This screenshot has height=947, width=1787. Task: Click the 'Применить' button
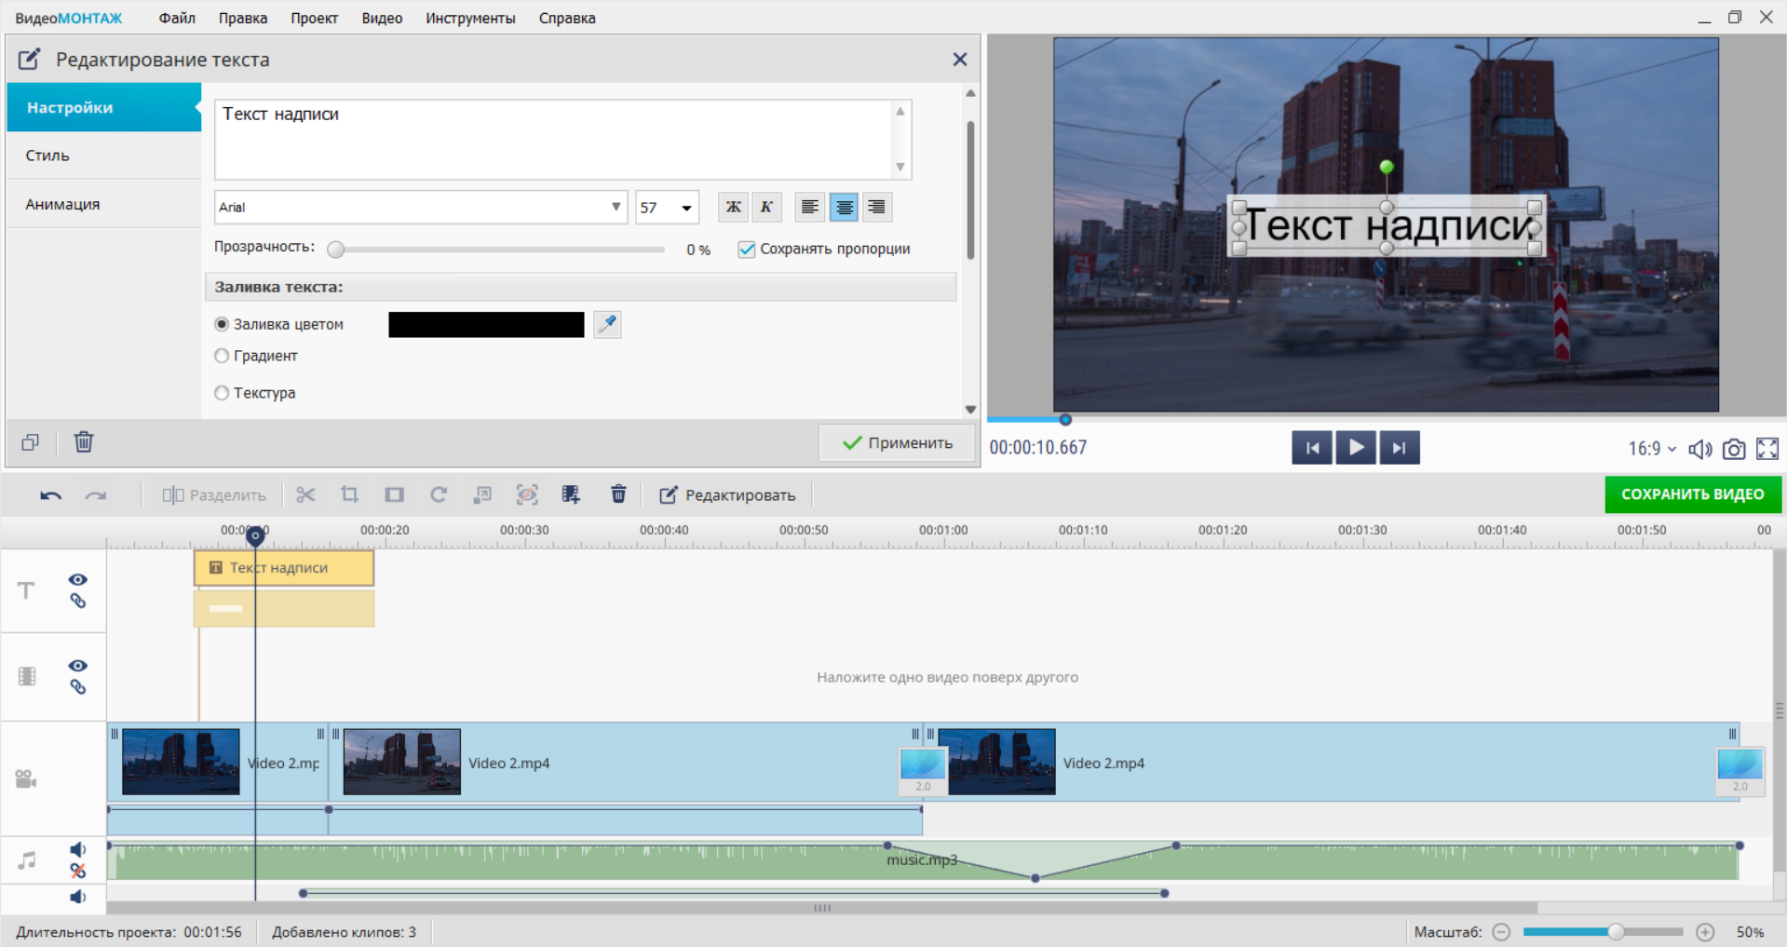(x=897, y=443)
